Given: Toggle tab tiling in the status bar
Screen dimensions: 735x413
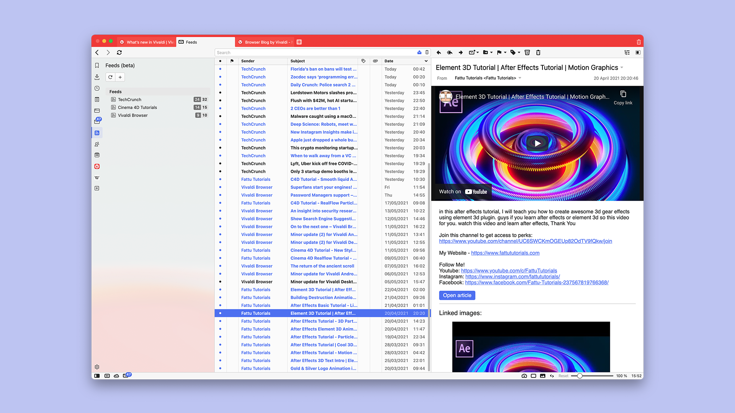Looking at the screenshot, I should [107, 376].
